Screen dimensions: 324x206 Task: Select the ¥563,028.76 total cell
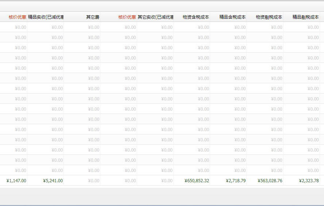(x=270, y=180)
